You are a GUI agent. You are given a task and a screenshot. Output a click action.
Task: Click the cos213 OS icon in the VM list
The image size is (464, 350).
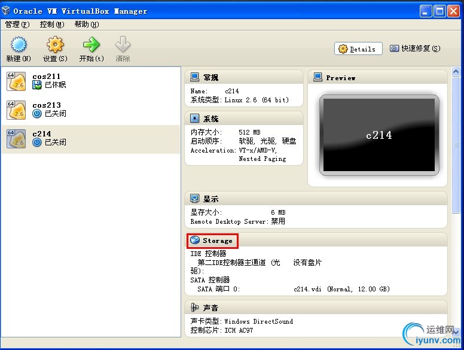[16, 110]
